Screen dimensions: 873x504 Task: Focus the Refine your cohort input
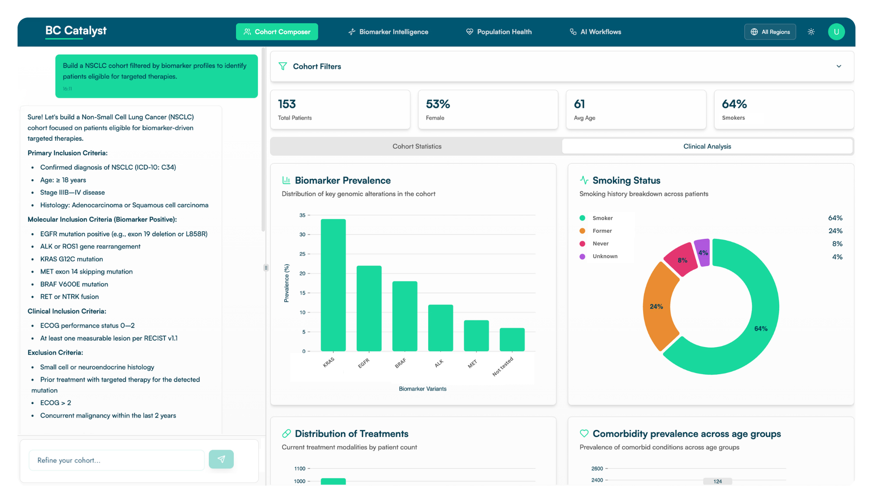[116, 460]
